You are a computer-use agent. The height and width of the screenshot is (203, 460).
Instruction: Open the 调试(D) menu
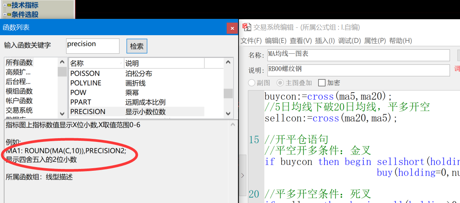349,41
